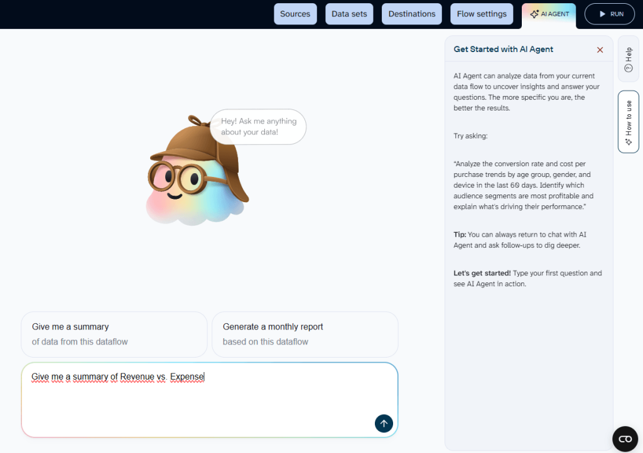Open the Sources section

coord(295,13)
